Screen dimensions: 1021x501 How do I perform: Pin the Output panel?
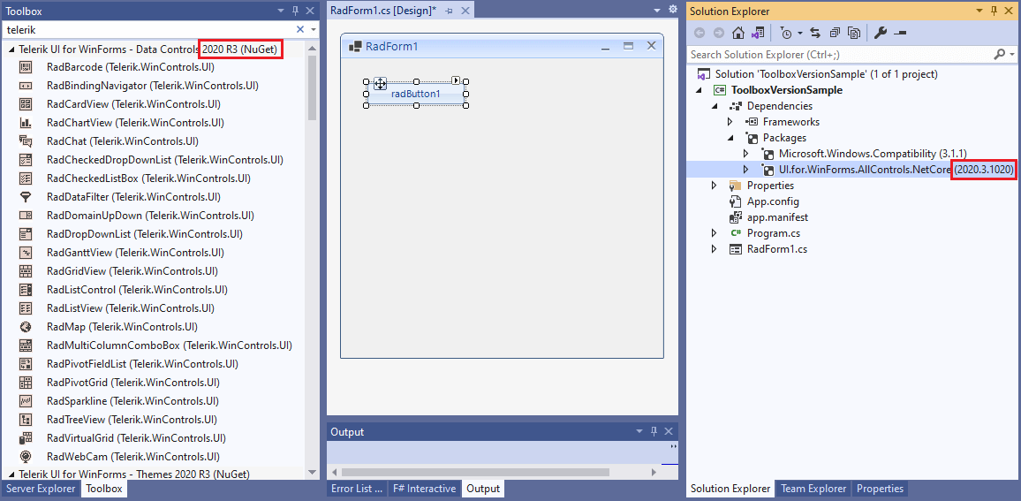(654, 431)
